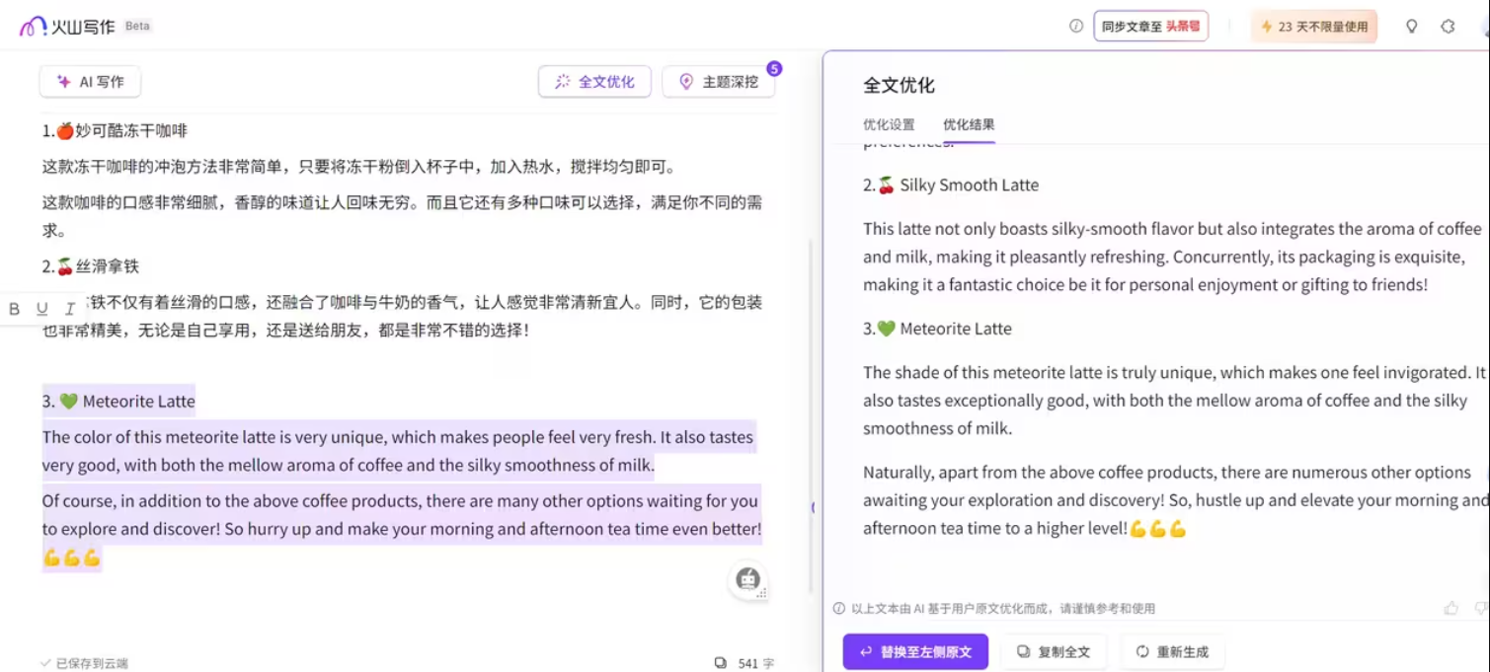
Task: Click the 火山写作 logo
Action: click(x=67, y=27)
